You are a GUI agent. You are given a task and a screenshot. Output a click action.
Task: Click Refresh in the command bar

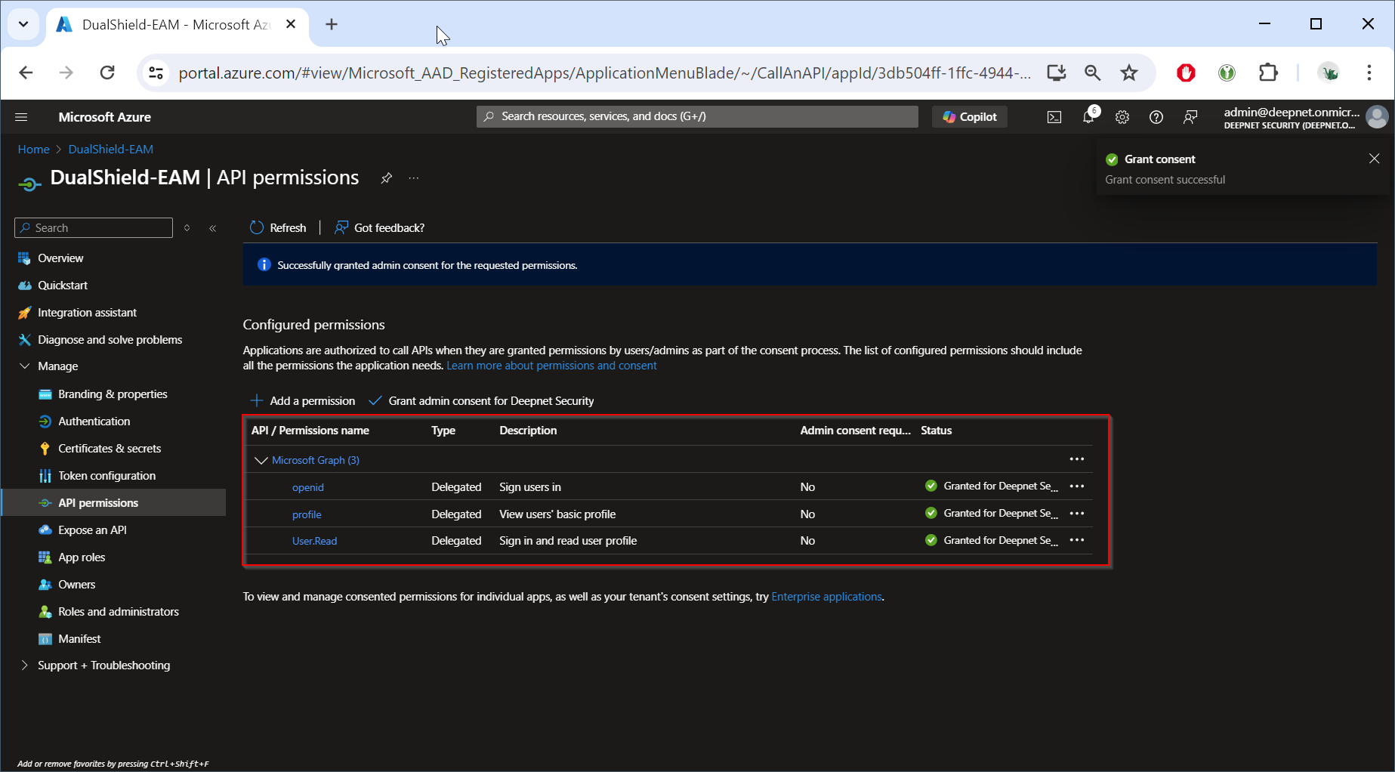tap(278, 228)
